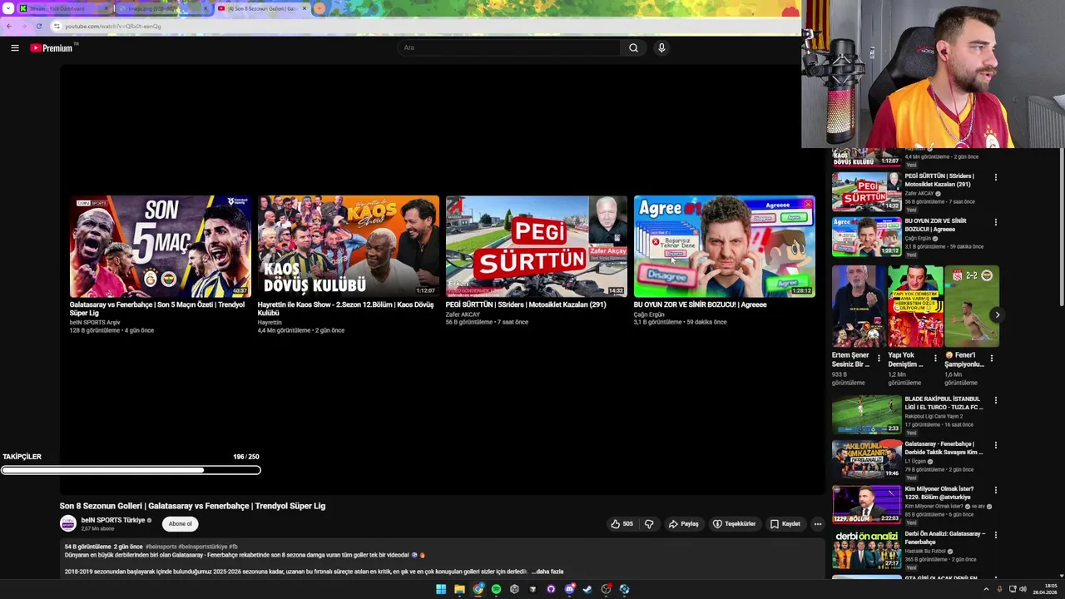The width and height of the screenshot is (1065, 599).
Task: Click the TAKİPÇİLER 196/250 progress bar
Action: click(x=131, y=470)
